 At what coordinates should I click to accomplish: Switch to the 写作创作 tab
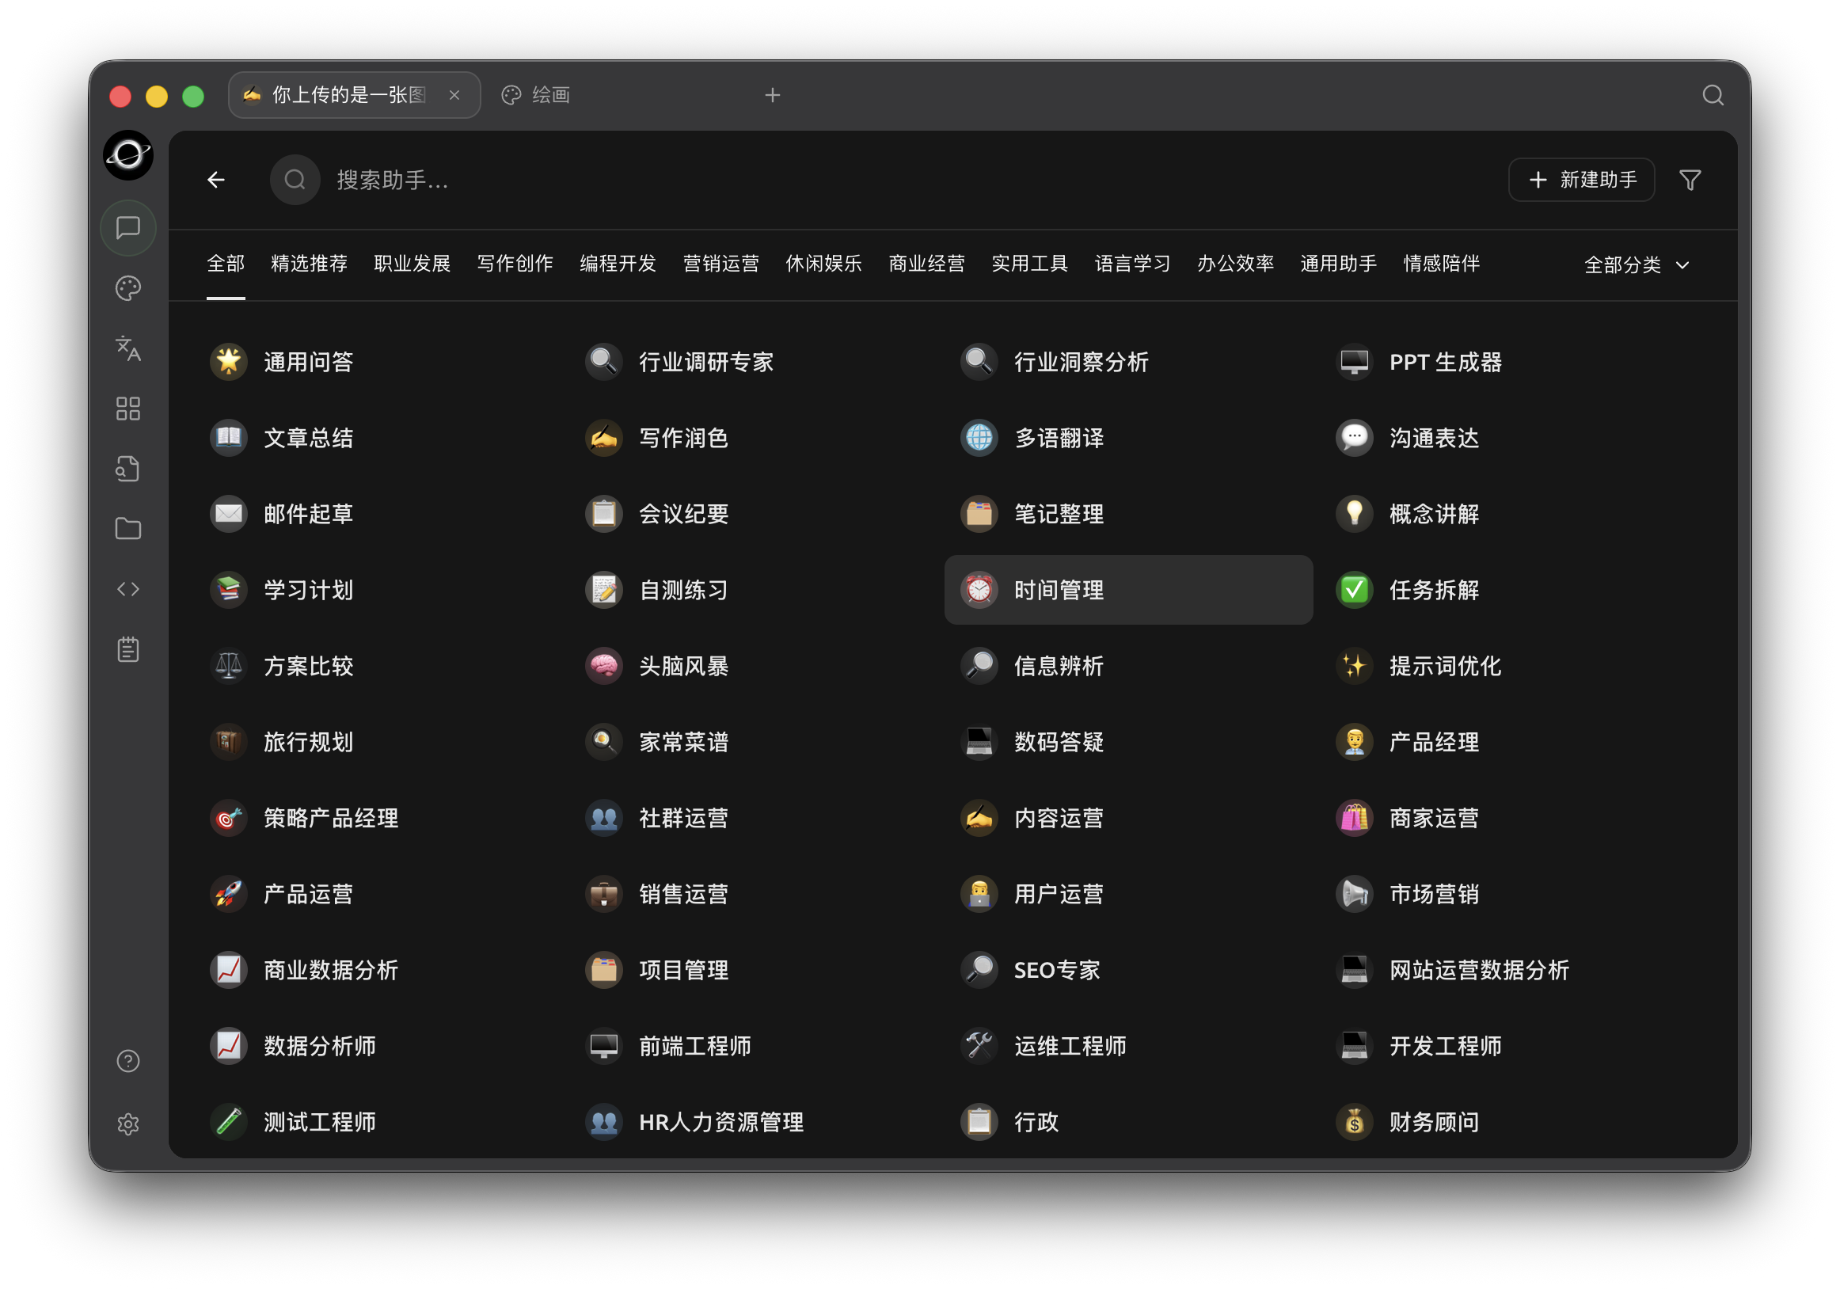[515, 264]
